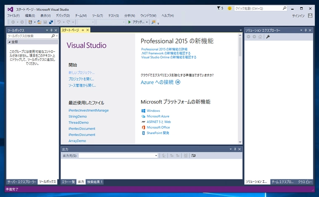Click the Solution Explorer Home icon

click(260, 37)
